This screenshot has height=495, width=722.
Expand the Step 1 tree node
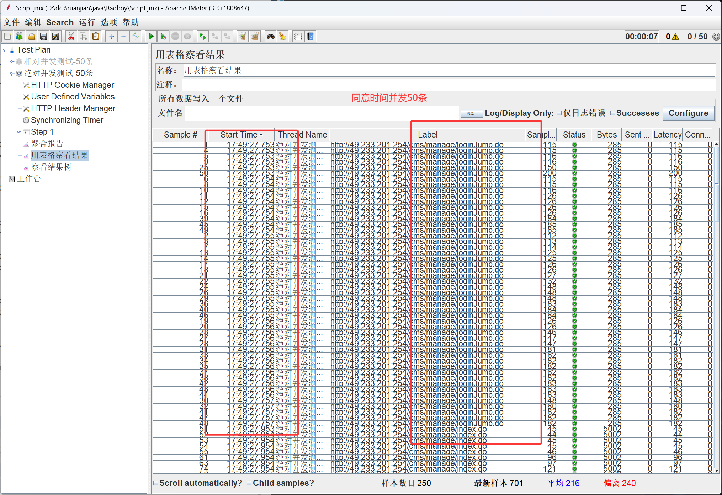(19, 132)
